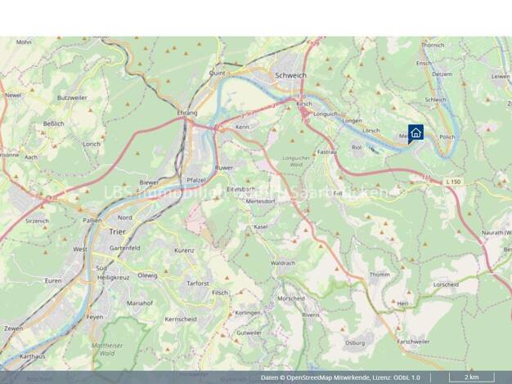
Task: Open the OpenStreetMap Mitwirkende attribution link
Action: [x=328, y=377]
